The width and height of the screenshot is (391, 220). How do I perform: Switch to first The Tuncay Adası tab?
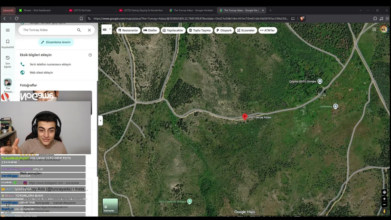pyautogui.click(x=191, y=10)
